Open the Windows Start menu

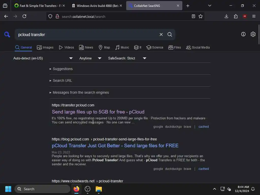(x=8, y=189)
